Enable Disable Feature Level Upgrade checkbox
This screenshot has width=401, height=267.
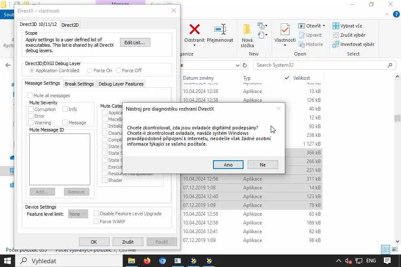(x=96, y=213)
